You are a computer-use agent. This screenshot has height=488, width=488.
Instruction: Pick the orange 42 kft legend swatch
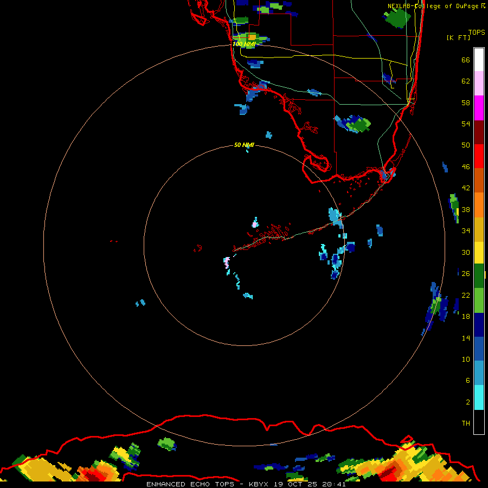pyautogui.click(x=479, y=205)
